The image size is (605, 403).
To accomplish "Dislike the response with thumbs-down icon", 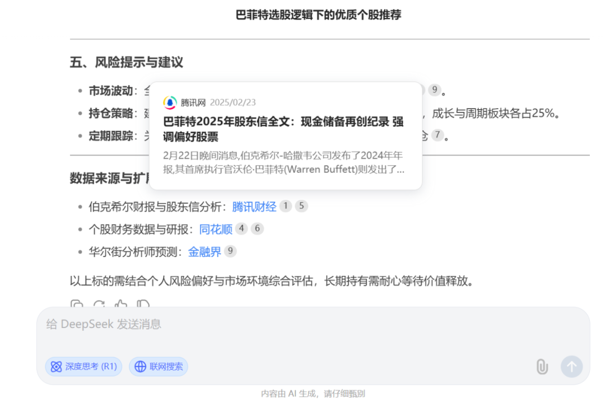I will [143, 304].
